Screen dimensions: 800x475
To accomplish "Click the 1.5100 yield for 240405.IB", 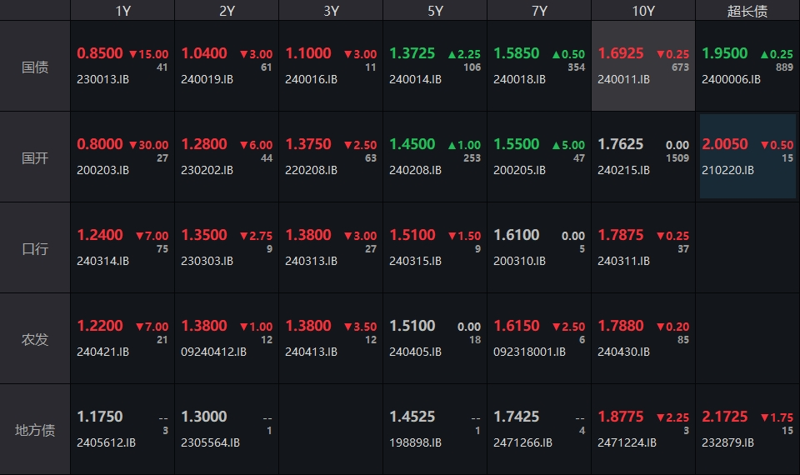I will point(412,326).
